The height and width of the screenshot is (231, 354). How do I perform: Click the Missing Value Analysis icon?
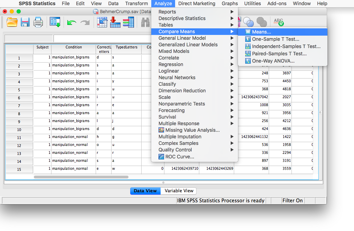[x=161, y=130]
